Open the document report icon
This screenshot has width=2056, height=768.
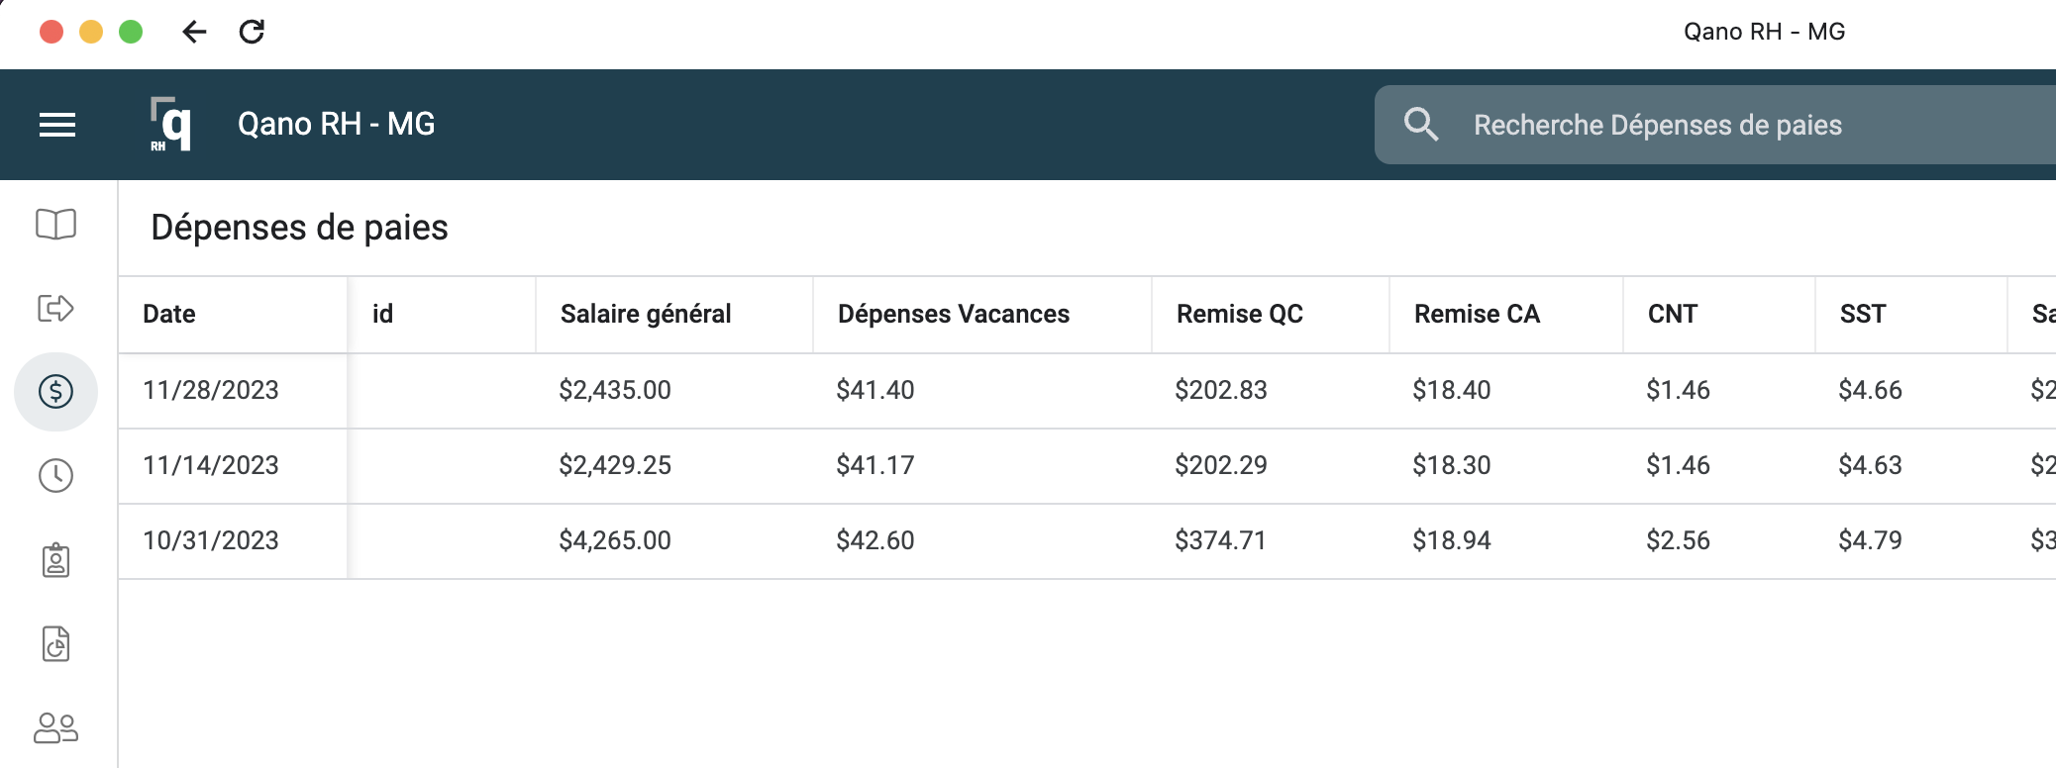(x=55, y=644)
